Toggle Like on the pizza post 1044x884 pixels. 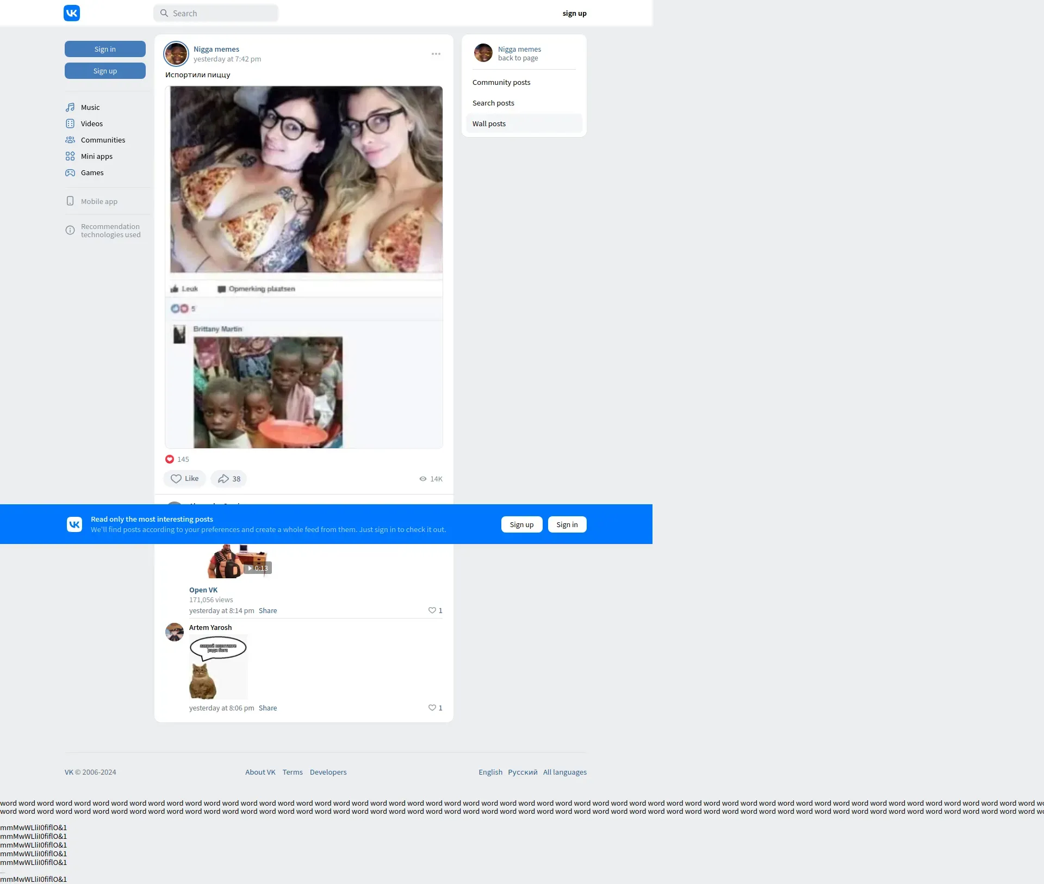coord(184,479)
